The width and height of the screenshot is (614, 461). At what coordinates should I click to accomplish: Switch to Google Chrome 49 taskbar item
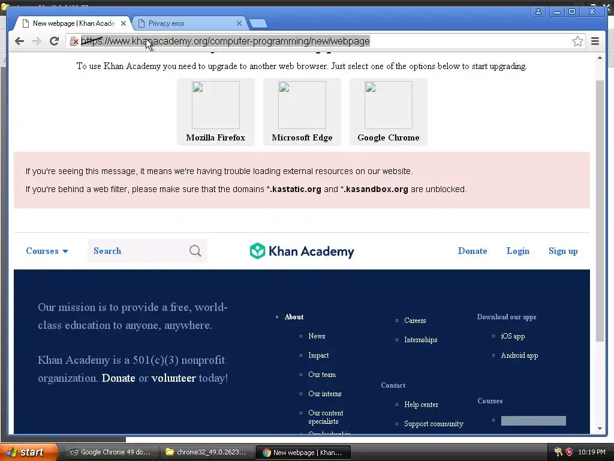pos(110,452)
